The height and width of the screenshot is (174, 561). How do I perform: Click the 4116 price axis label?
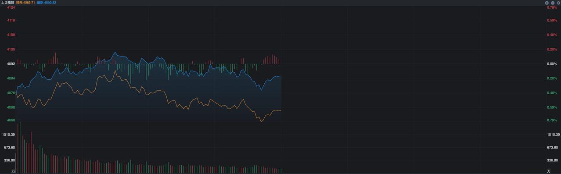pyautogui.click(x=11, y=21)
